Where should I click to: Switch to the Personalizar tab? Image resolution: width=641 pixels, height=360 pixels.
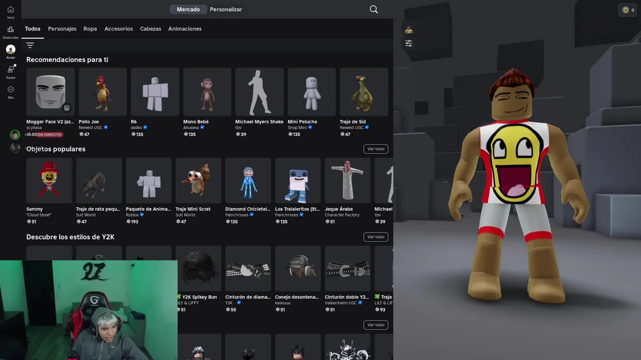coord(226,9)
